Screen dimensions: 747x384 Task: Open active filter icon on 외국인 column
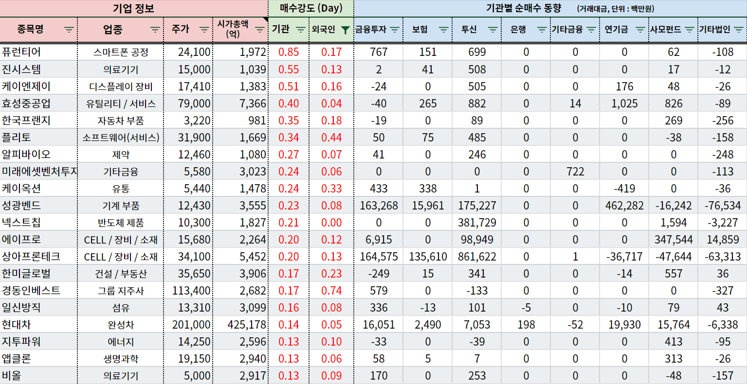point(345,30)
